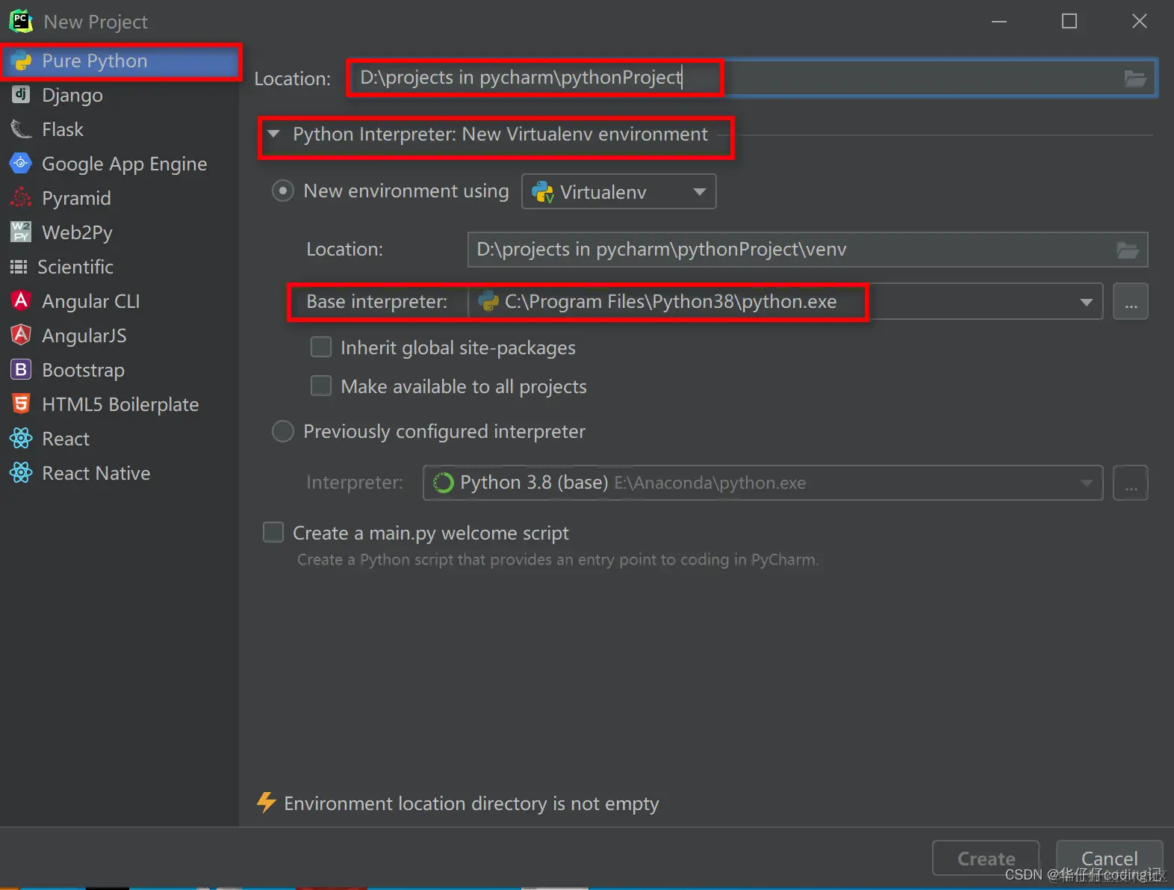1174x890 pixels.
Task: Close the New Project dialog
Action: pos(1139,21)
